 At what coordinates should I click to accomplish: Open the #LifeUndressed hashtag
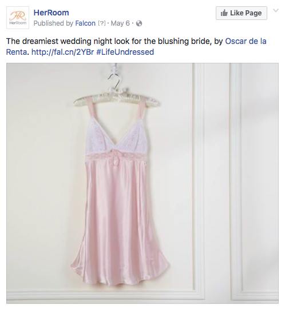point(125,52)
